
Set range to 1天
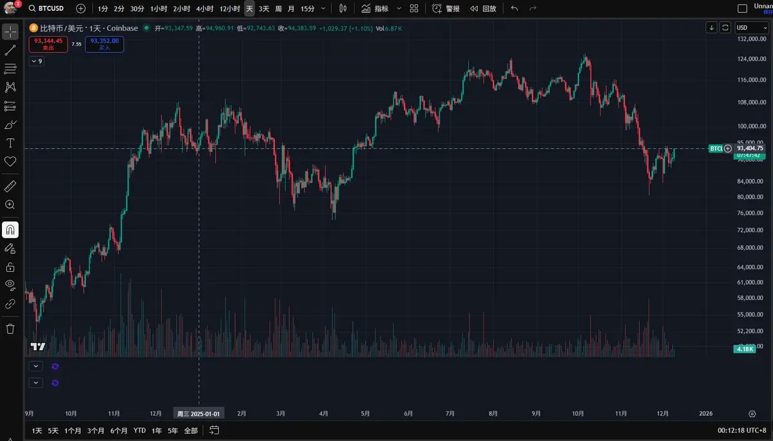pos(37,431)
